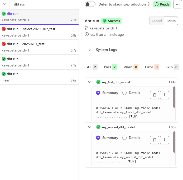
Task: Click the git branch icon beside Kawabata-patch-1
Action: click(86, 28)
